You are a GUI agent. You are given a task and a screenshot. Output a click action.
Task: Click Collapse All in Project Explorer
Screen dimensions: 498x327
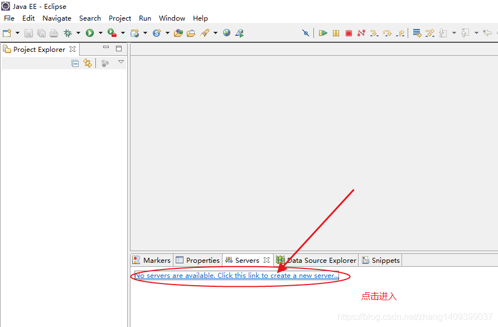(x=75, y=64)
